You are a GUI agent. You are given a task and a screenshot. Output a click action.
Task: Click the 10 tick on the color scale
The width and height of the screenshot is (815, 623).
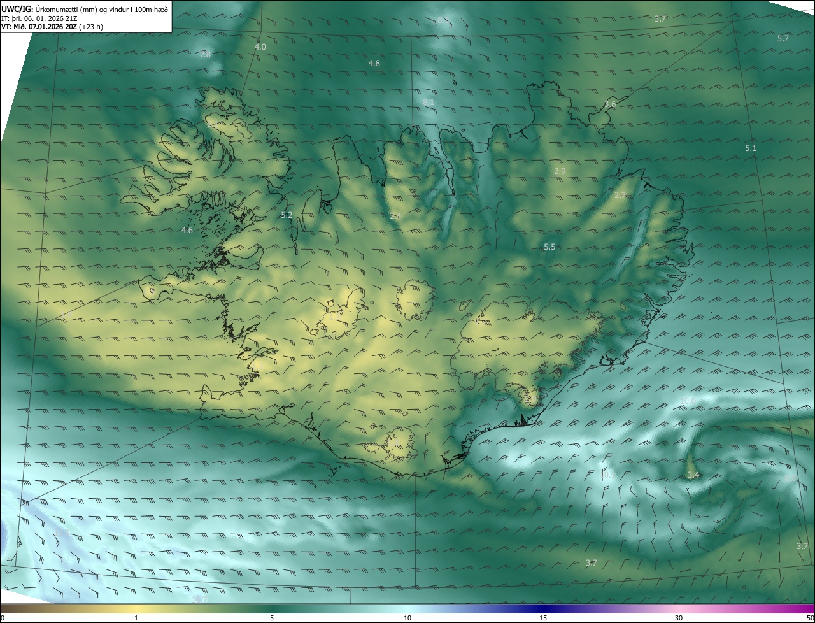[x=407, y=618]
